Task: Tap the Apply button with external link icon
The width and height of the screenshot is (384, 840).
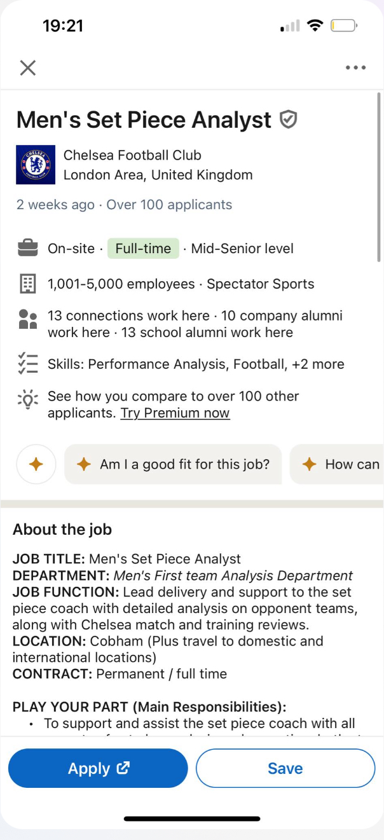Action: tap(98, 768)
